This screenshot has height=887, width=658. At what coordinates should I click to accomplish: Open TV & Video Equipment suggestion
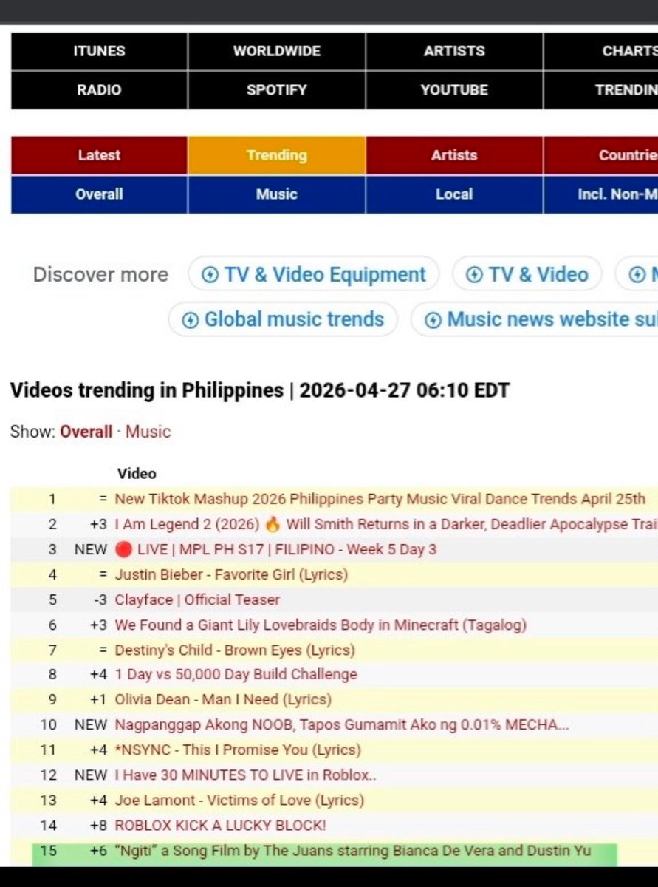314,275
